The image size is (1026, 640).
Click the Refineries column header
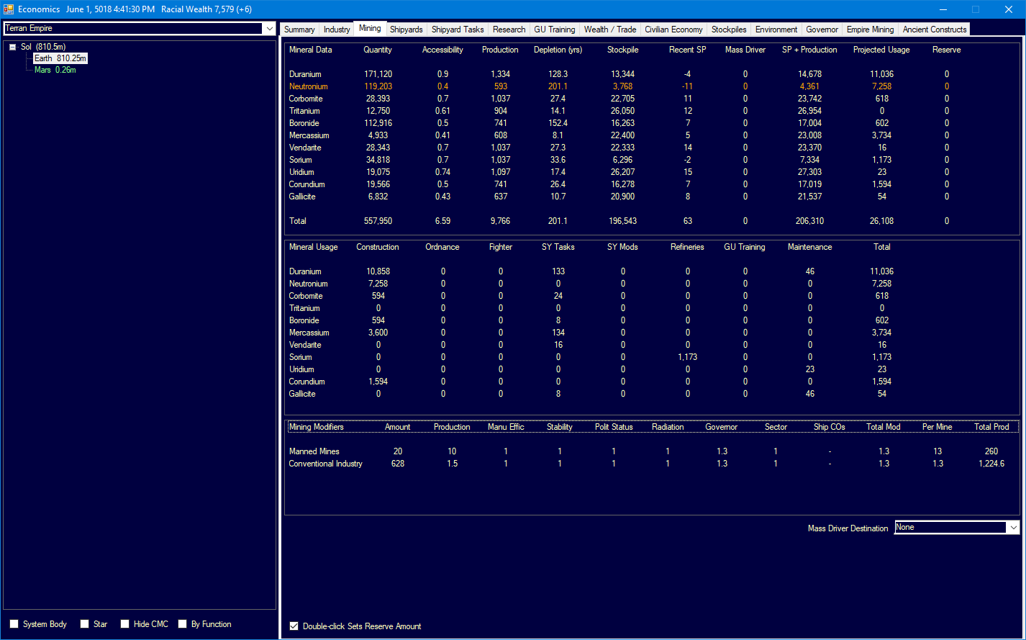[x=687, y=247]
